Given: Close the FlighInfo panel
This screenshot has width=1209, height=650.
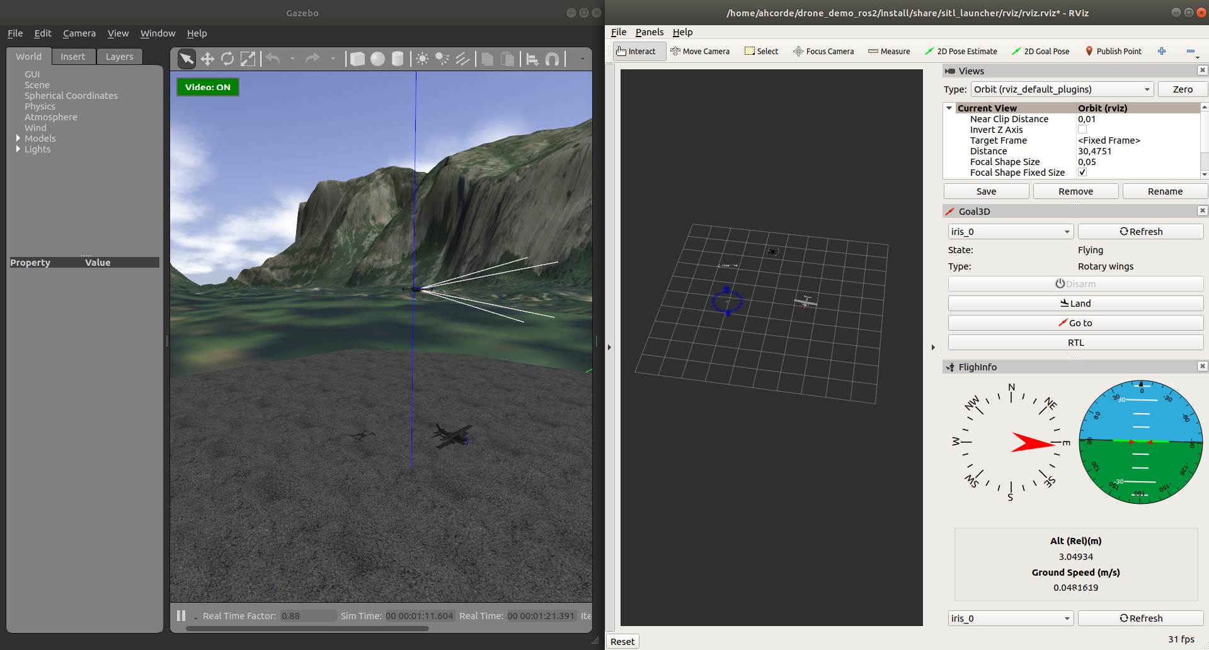Looking at the screenshot, I should point(1202,366).
